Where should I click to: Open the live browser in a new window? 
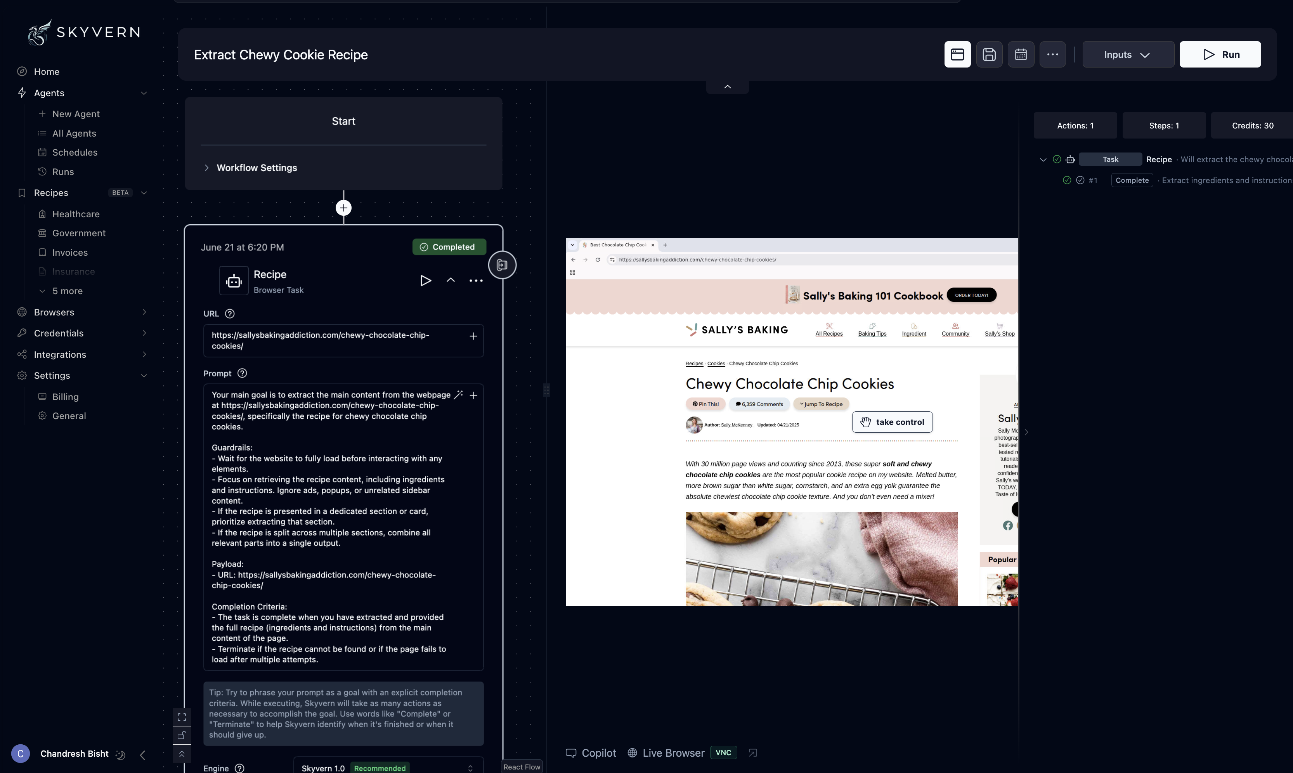point(753,753)
